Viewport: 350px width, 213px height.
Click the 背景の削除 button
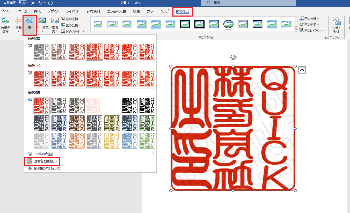coord(5,25)
